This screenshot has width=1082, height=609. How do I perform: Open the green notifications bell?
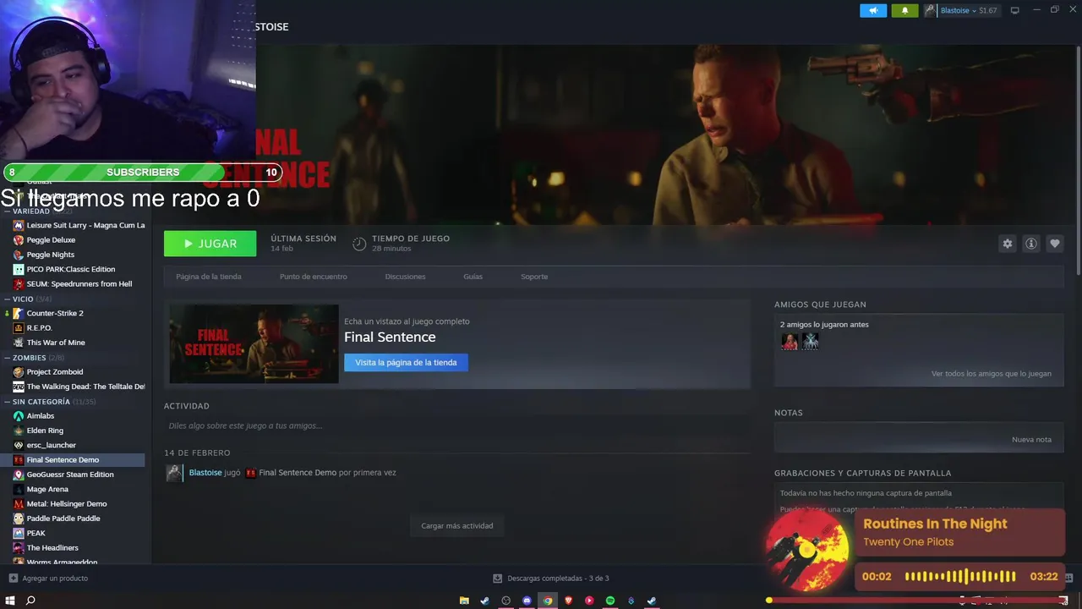click(904, 10)
